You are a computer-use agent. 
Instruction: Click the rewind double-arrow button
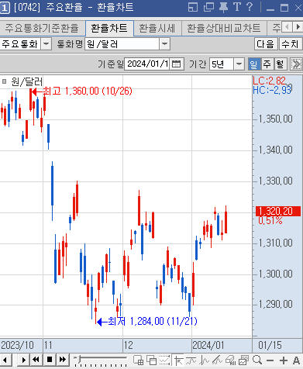coord(36,360)
